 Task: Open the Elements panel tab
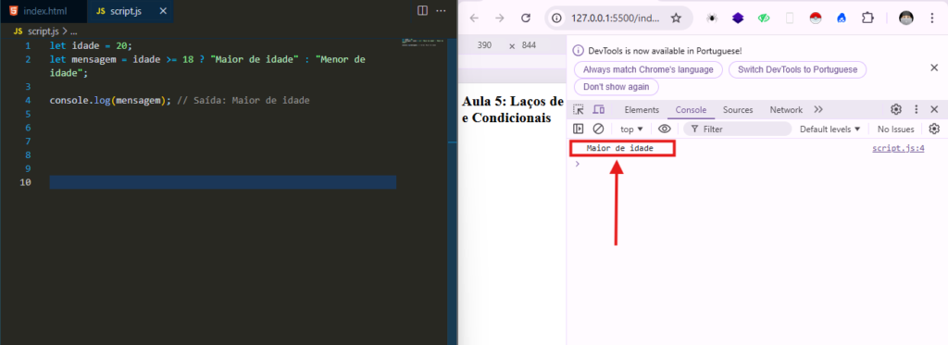(642, 110)
